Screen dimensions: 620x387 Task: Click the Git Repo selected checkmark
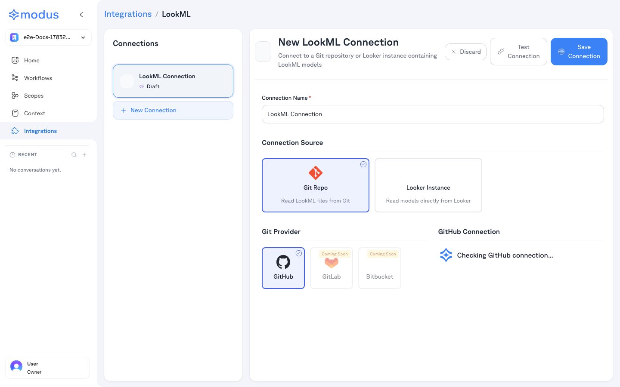[x=363, y=164]
